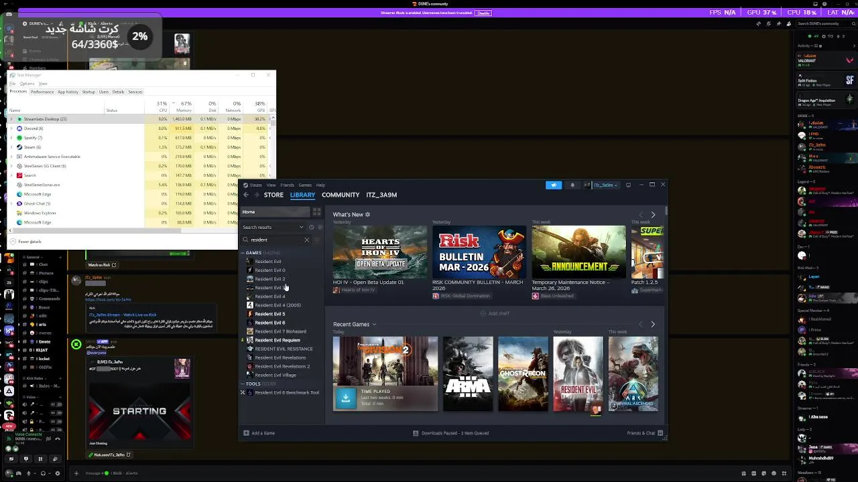
Task: Open ARK Survival Ascended game cover
Action: [x=633, y=374]
